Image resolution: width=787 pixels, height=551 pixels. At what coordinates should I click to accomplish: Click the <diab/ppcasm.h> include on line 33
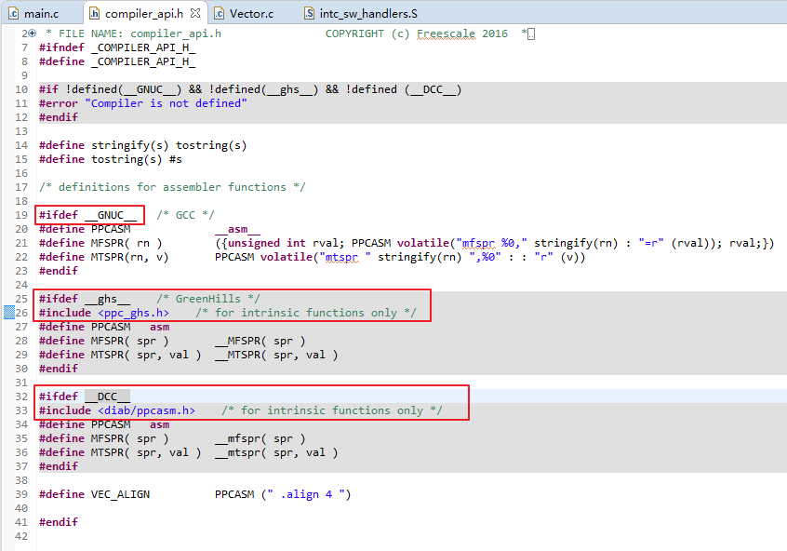[146, 410]
